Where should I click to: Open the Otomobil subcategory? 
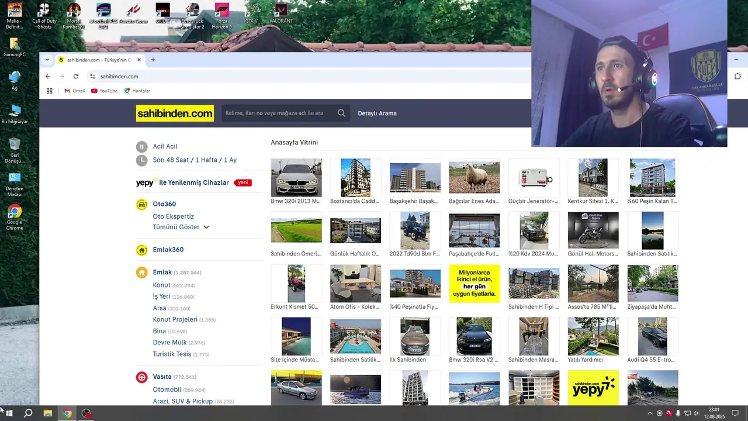click(167, 389)
